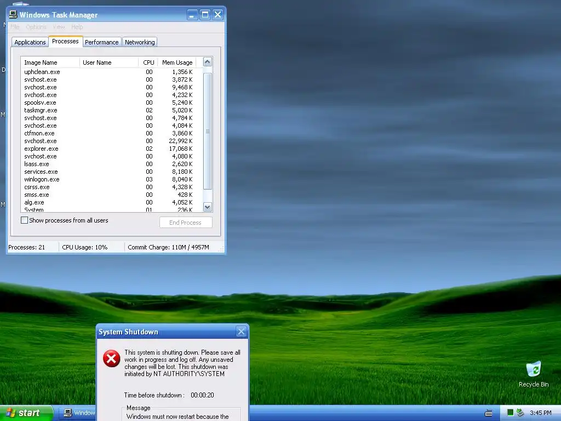Click the Windows flag on Start button
The width and height of the screenshot is (561, 421).
pos(10,413)
